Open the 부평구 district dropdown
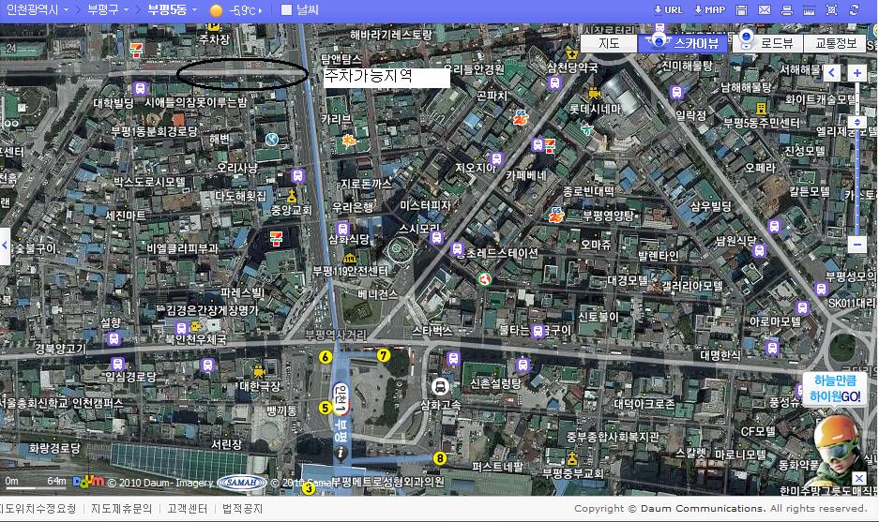879x522 pixels. (109, 9)
